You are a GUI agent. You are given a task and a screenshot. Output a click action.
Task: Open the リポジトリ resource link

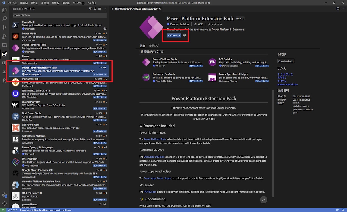tap(282, 78)
